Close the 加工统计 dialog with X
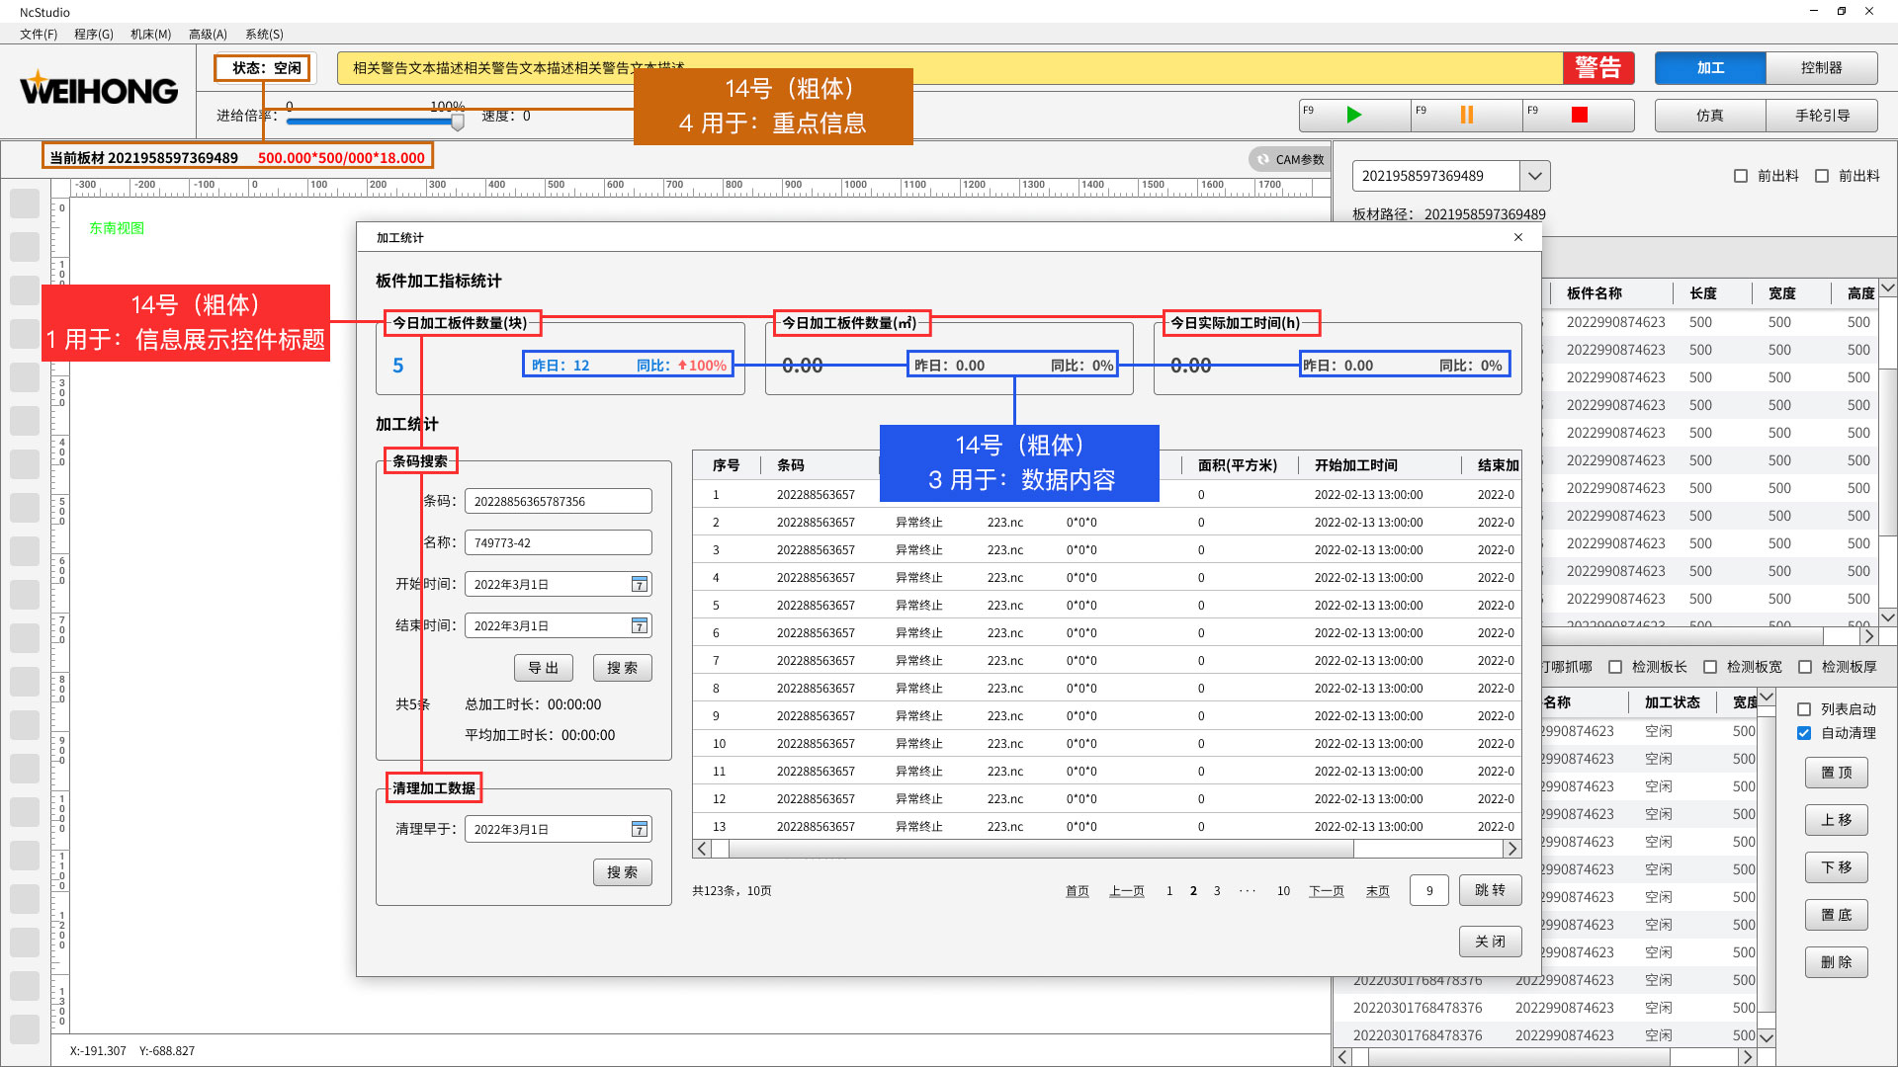The image size is (1898, 1067). [1518, 237]
